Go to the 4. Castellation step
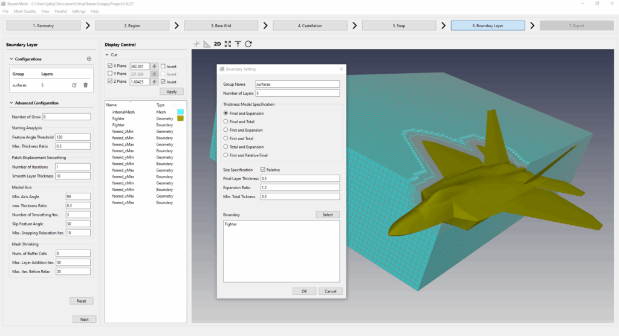Screen dimensions: 619x336 [x=309, y=26]
